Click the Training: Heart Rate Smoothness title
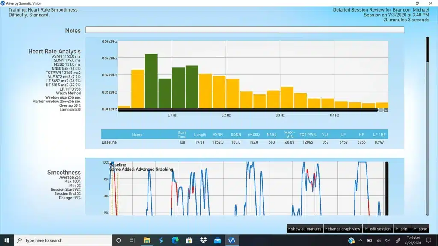This screenshot has height=246, width=438. tap(43, 10)
